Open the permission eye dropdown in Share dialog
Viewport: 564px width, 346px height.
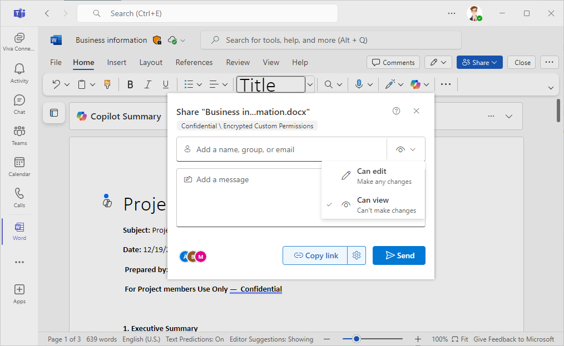pyautogui.click(x=406, y=149)
